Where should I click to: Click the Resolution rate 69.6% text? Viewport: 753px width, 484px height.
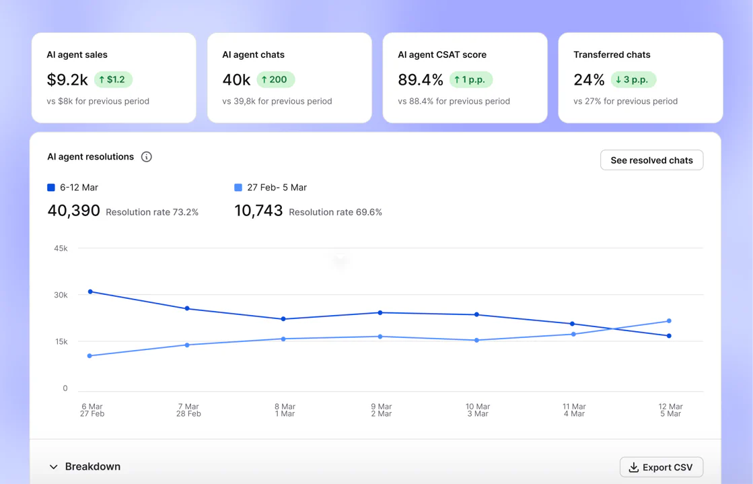tap(335, 213)
